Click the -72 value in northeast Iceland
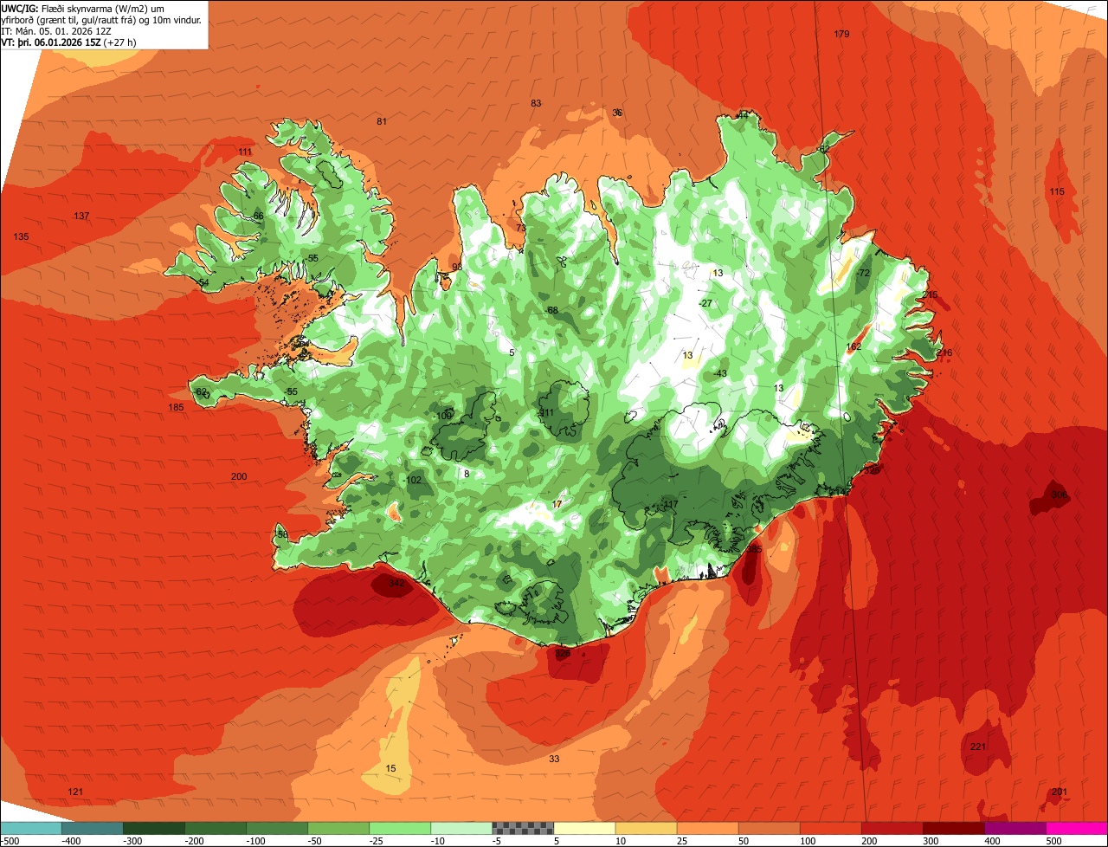This screenshot has height=847, width=1108. point(862,273)
